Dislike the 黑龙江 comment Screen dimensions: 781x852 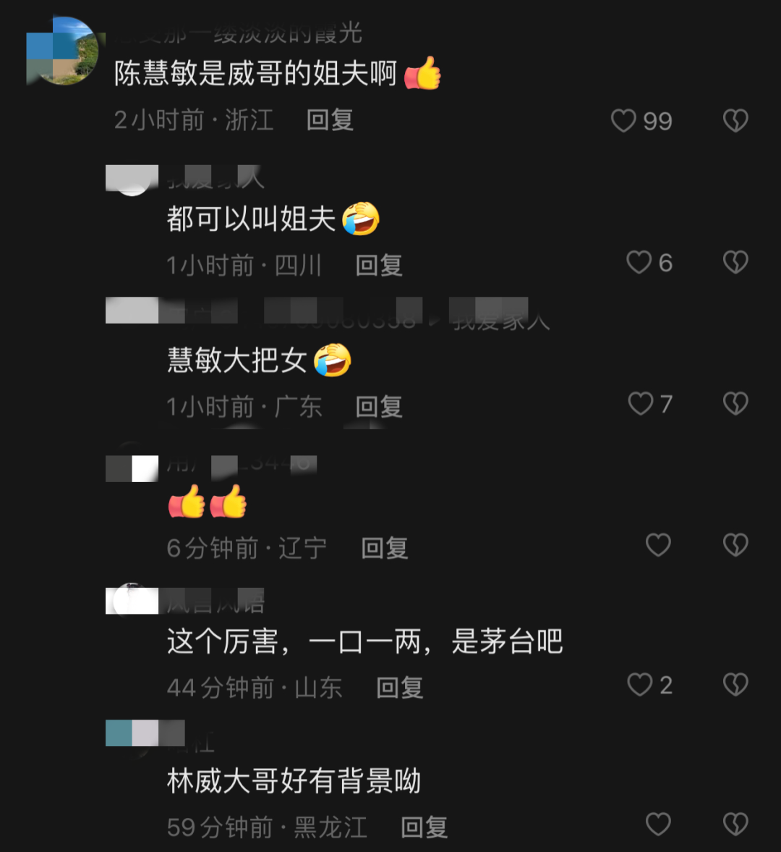pos(735,824)
